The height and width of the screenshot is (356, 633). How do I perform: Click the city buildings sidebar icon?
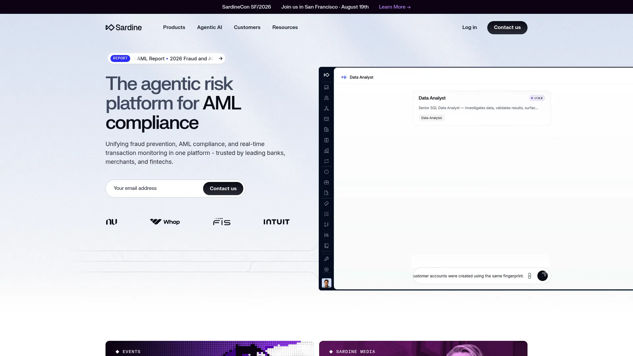click(326, 151)
